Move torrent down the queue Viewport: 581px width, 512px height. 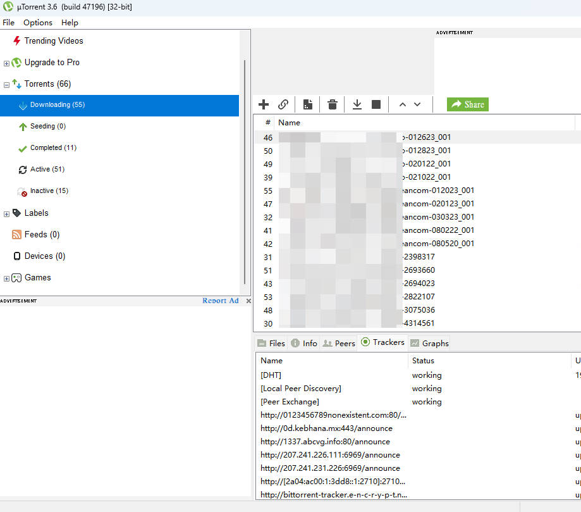(417, 104)
